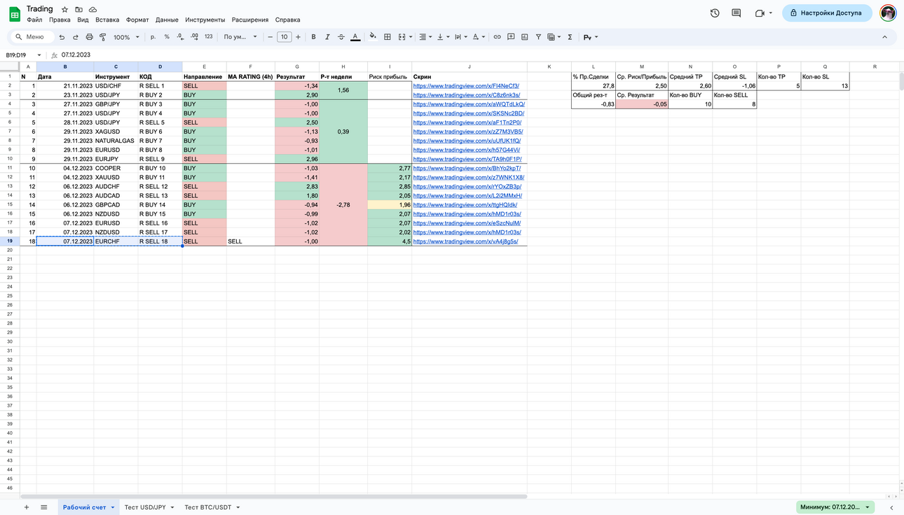
Task: Move document to folder
Action: click(78, 9)
